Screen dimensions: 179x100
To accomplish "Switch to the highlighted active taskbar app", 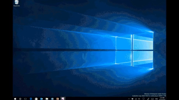I will click(63, 99).
